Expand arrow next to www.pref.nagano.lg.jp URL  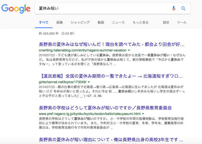coord(143,114)
